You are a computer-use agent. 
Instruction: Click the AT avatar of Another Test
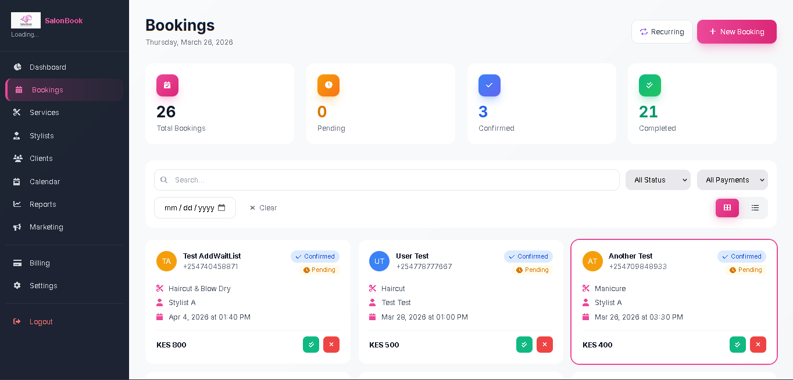(592, 261)
